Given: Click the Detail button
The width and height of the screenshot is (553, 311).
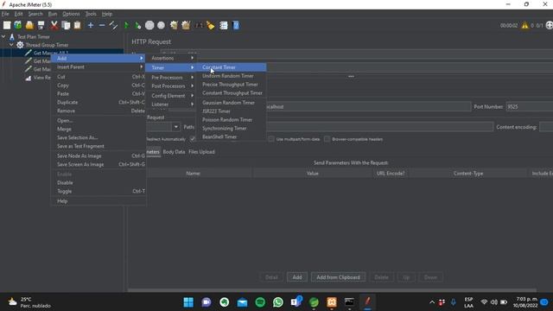Looking at the screenshot, I should pos(271,277).
